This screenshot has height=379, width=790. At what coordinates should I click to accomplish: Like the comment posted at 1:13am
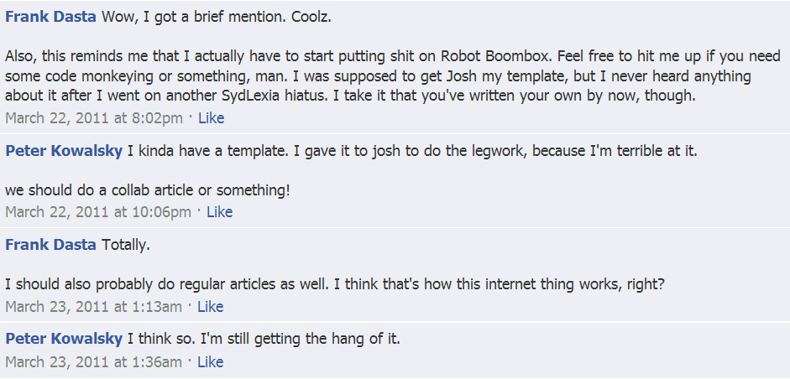pyautogui.click(x=211, y=307)
